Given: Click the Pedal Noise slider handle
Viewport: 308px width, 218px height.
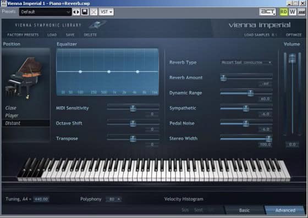Looking at the screenshot, I should tap(246, 124).
